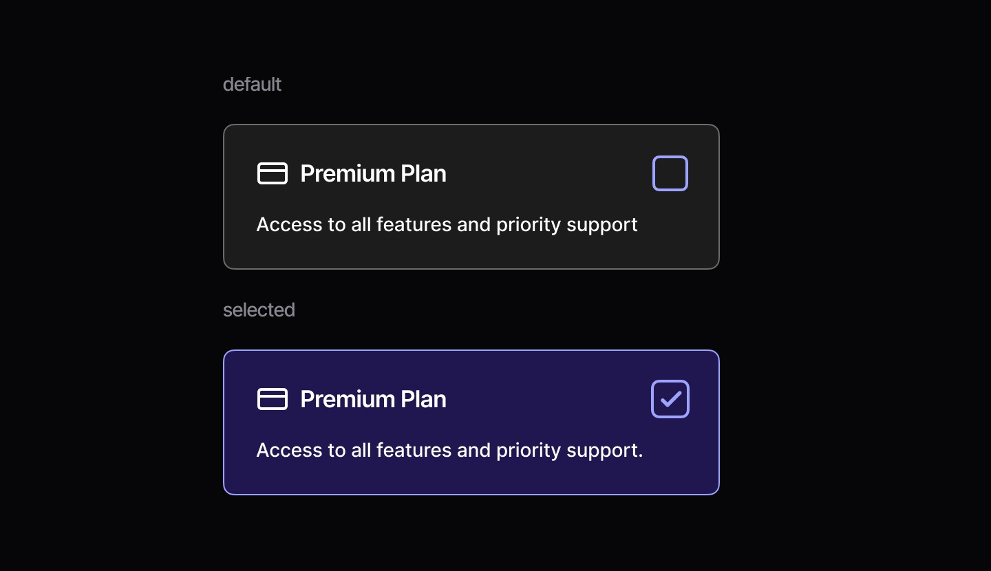991x571 pixels.
Task: Select the gray default Premium Plan card
Action: [x=471, y=252]
